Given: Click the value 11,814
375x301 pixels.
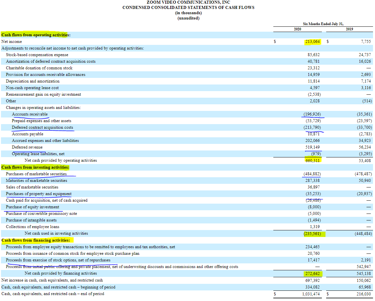Looking at the screenshot, I should tap(314, 81).
